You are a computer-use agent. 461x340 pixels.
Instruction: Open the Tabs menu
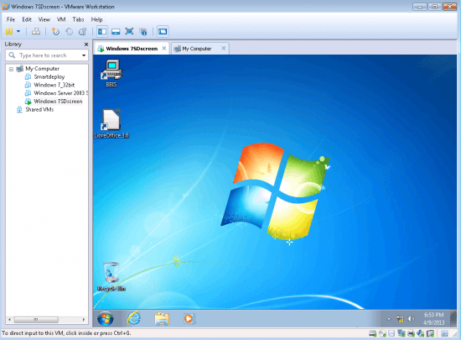pyautogui.click(x=78, y=19)
